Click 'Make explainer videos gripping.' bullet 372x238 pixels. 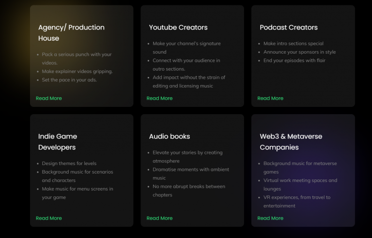[77, 72]
